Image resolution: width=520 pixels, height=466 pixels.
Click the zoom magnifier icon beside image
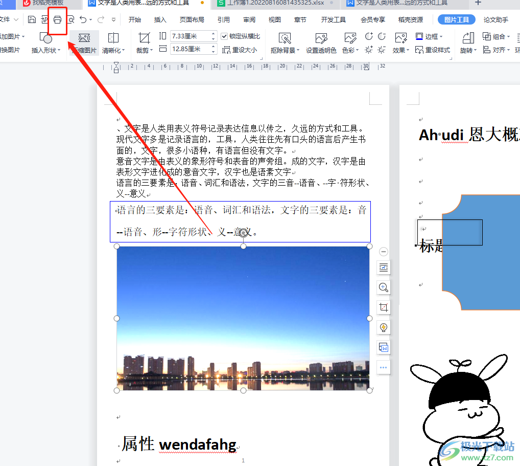pos(384,287)
